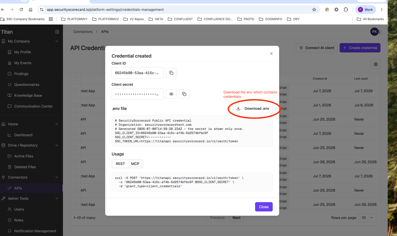This screenshot has height=236, width=397.
Task: Open the browser extensions puzzle icon
Action: click(346, 10)
